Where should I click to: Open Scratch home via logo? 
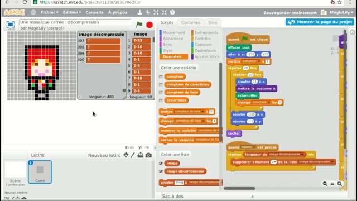pos(15,12)
